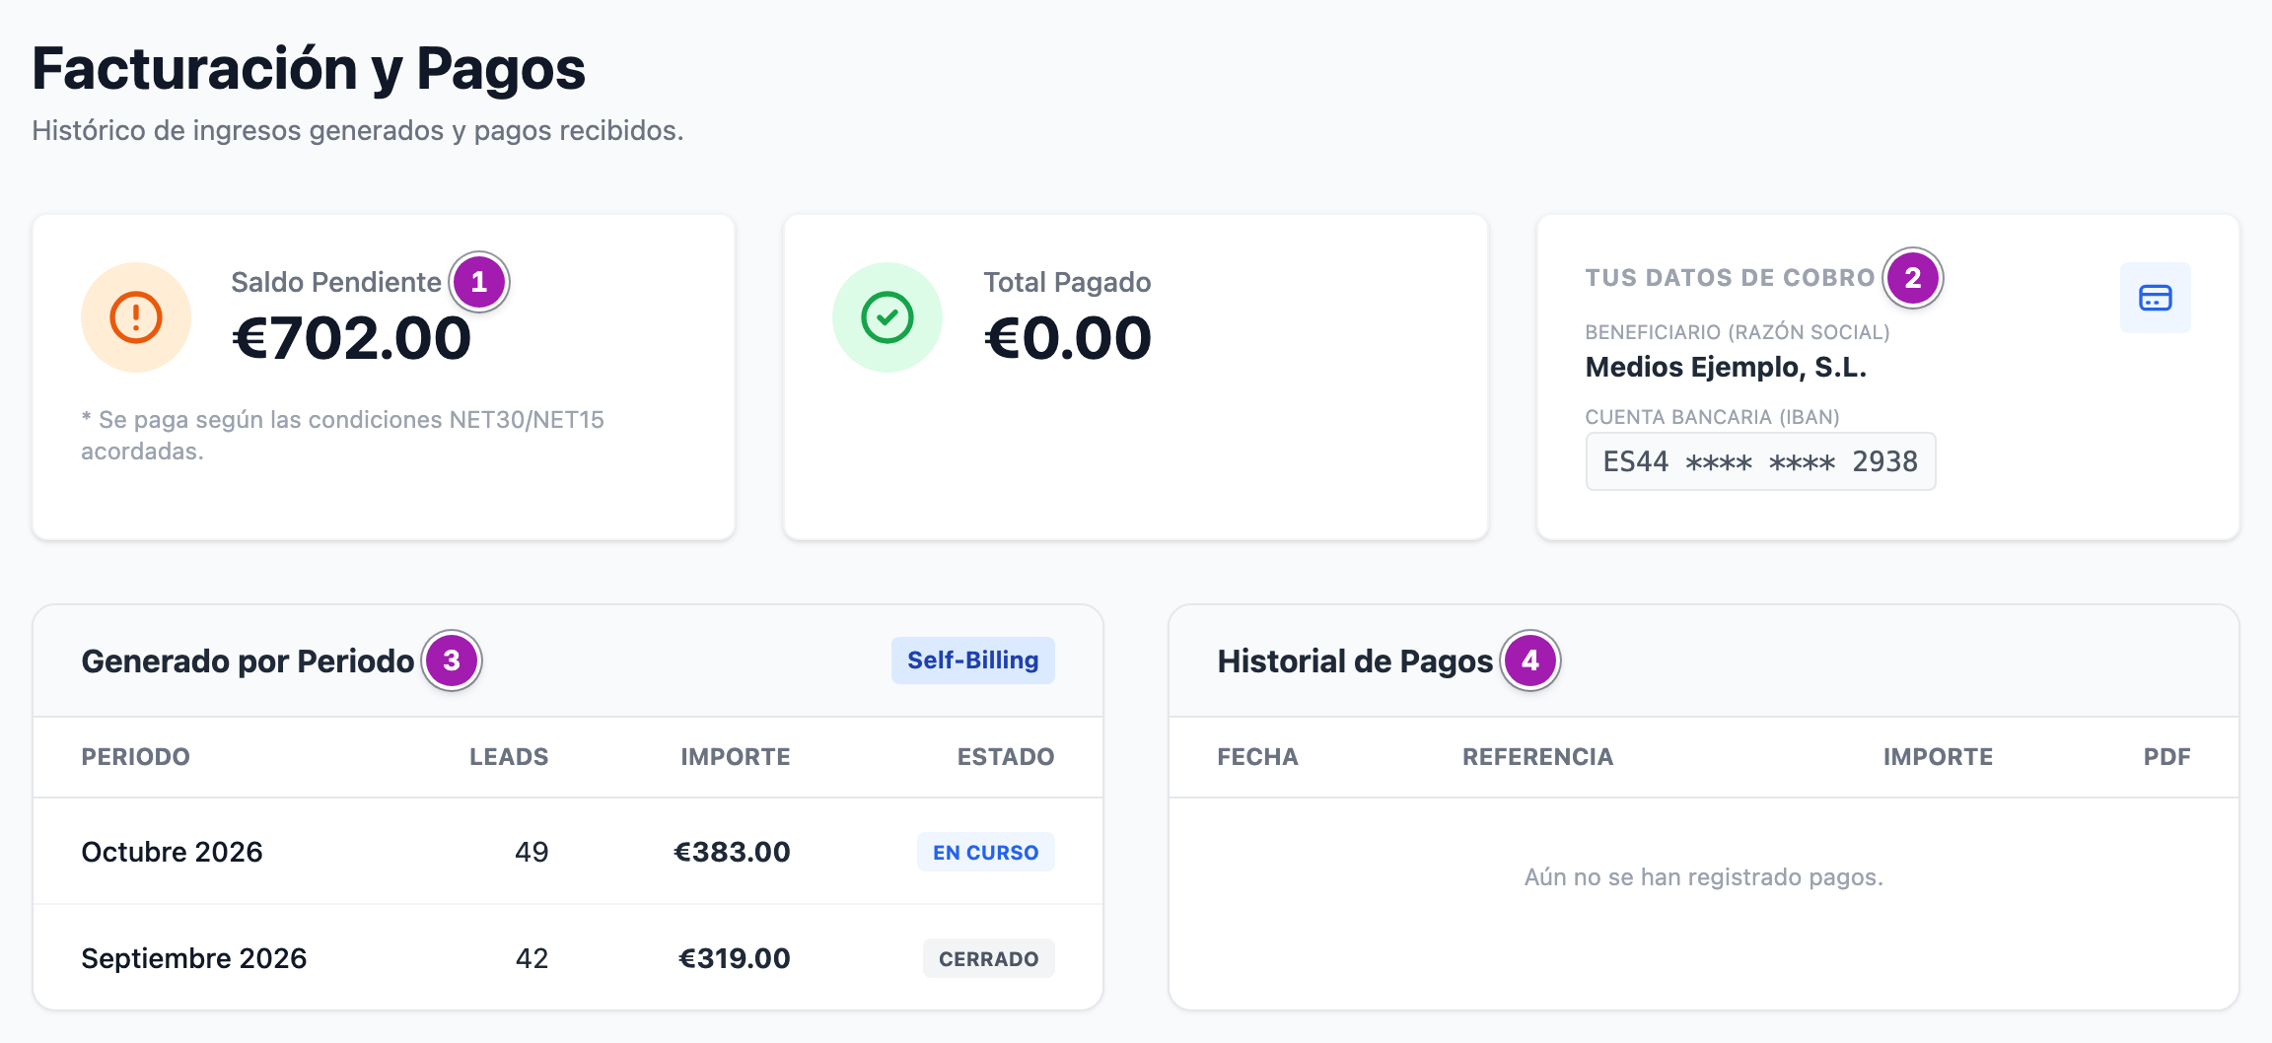Click the Total Pagado label
The image size is (2272, 1043).
pos(1067,282)
